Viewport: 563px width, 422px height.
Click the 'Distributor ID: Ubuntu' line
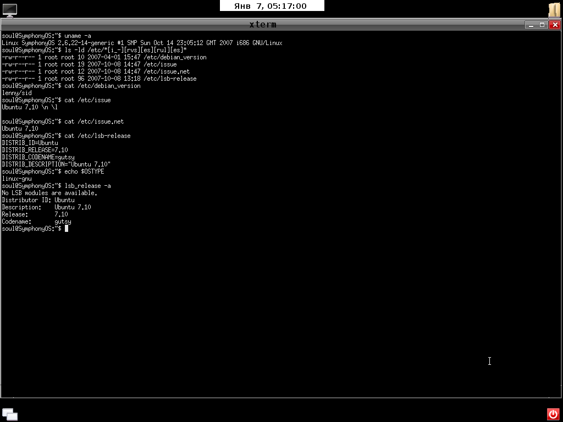point(38,200)
